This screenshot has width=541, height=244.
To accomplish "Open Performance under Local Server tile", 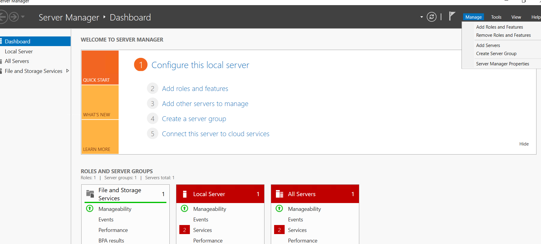I will coord(208,241).
